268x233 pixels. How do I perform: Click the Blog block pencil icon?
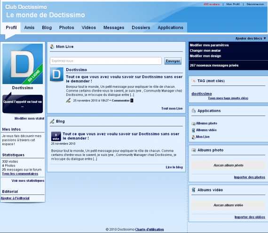click(52, 121)
